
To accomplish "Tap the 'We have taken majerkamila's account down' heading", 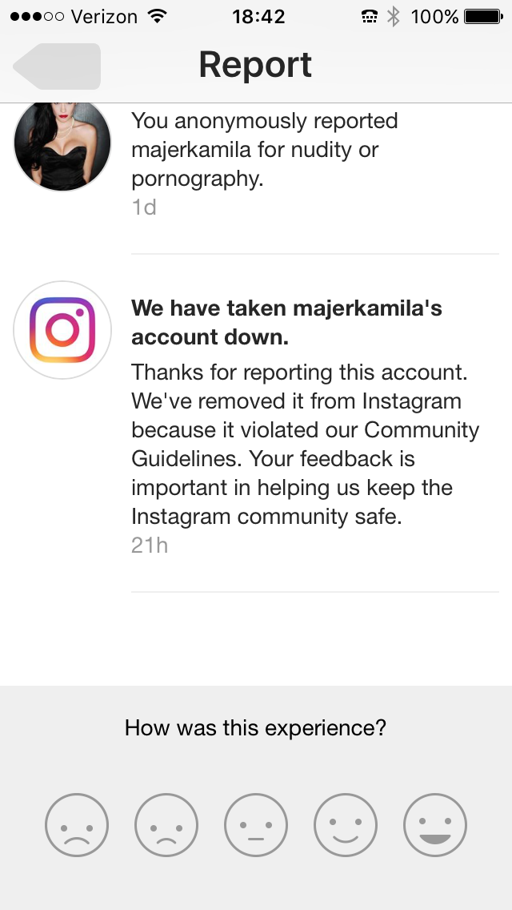I will pyautogui.click(x=286, y=322).
